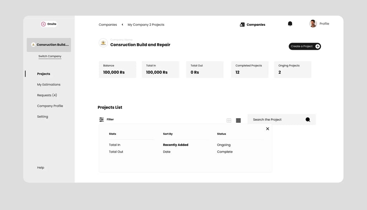
Task: Open the Profile label
Action: (324, 24)
